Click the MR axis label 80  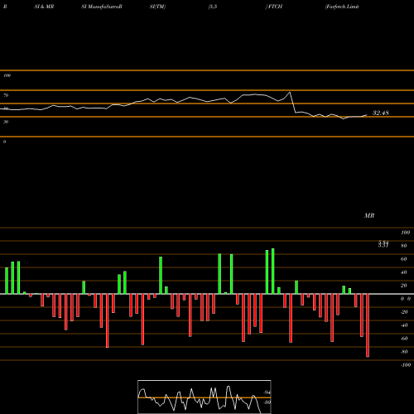pyautogui.click(x=404, y=246)
